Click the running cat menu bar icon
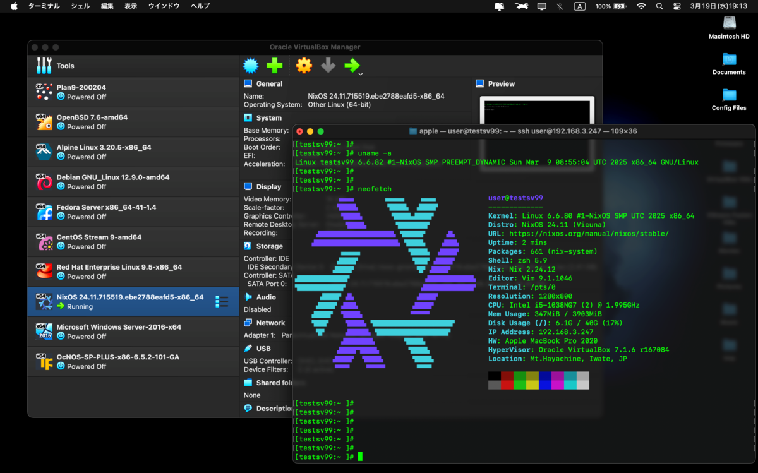758x473 pixels. point(521,6)
